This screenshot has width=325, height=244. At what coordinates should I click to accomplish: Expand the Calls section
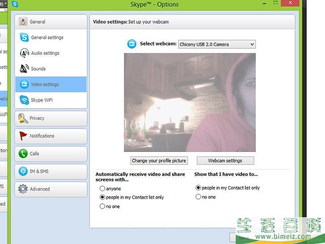click(x=51, y=154)
